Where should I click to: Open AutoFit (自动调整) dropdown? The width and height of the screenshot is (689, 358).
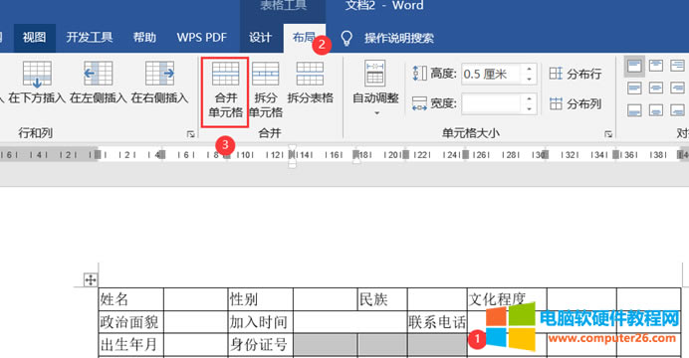375,88
